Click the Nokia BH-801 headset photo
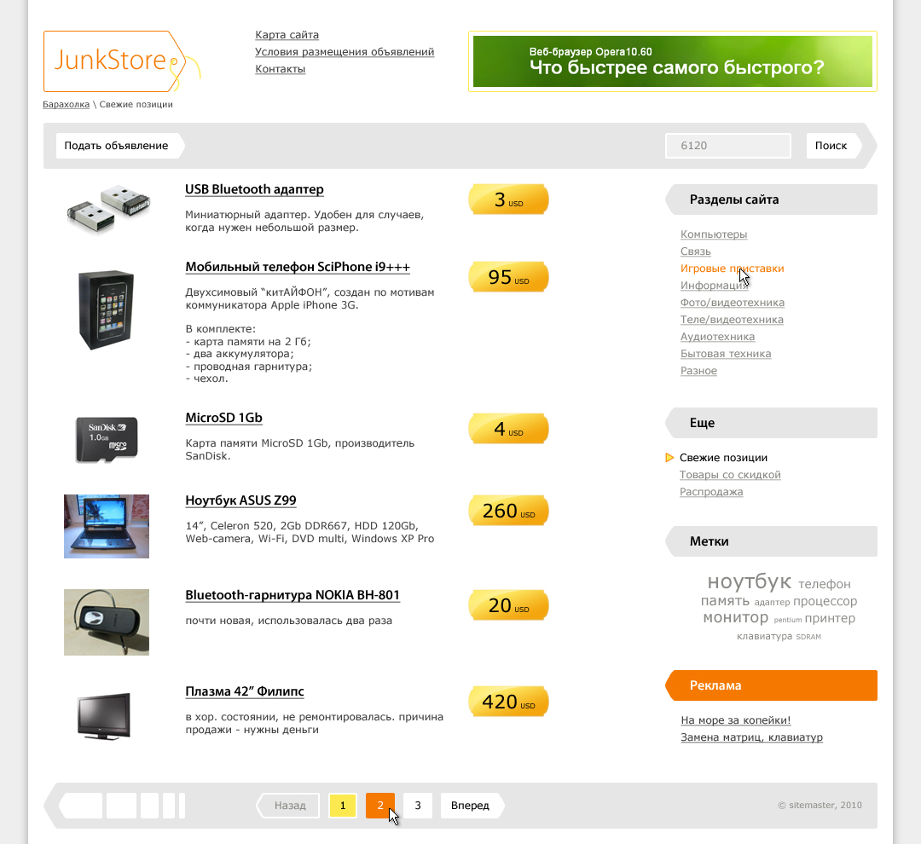This screenshot has height=844, width=921. [107, 622]
